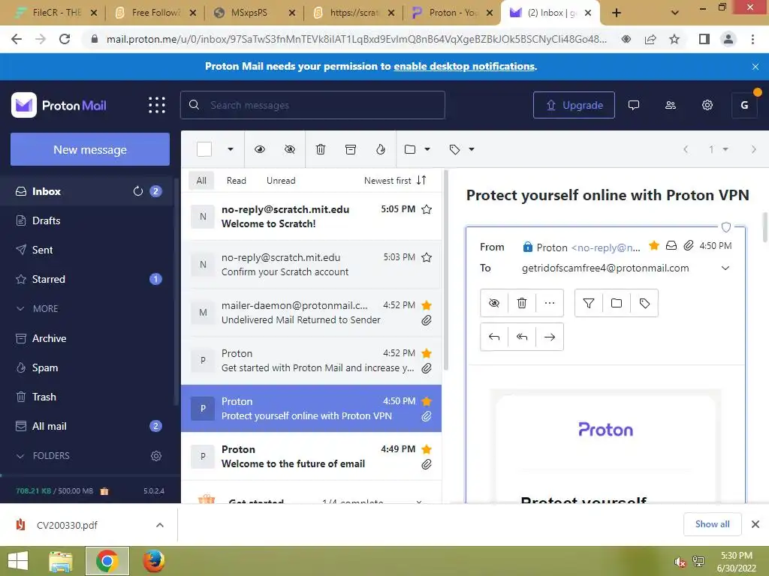Open more actions ellipsis in message

coord(550,303)
